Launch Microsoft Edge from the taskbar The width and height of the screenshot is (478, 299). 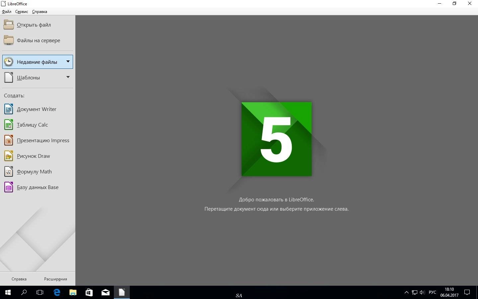(57, 292)
